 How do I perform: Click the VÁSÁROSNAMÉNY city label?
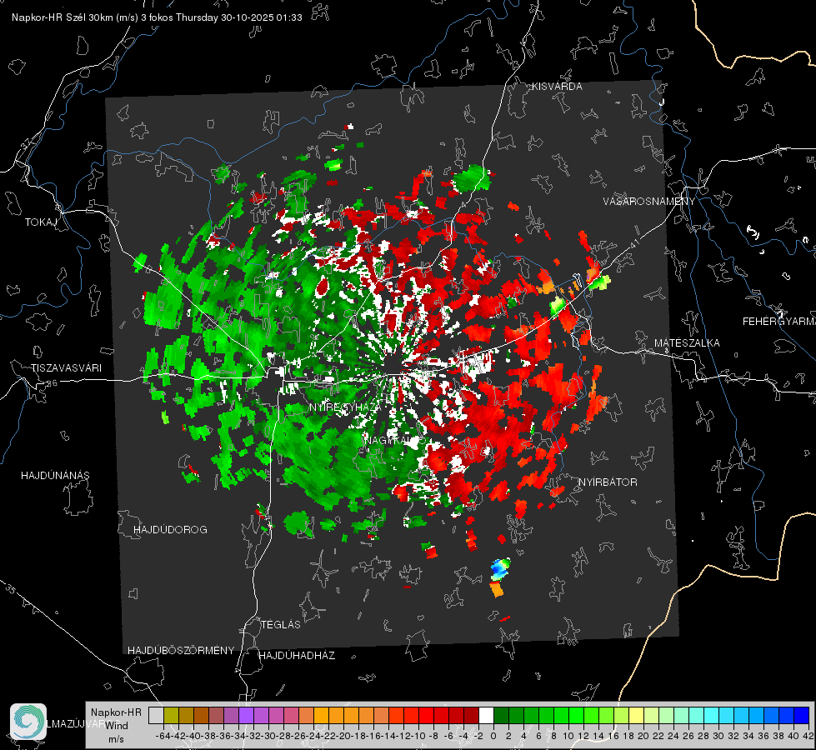point(649,202)
